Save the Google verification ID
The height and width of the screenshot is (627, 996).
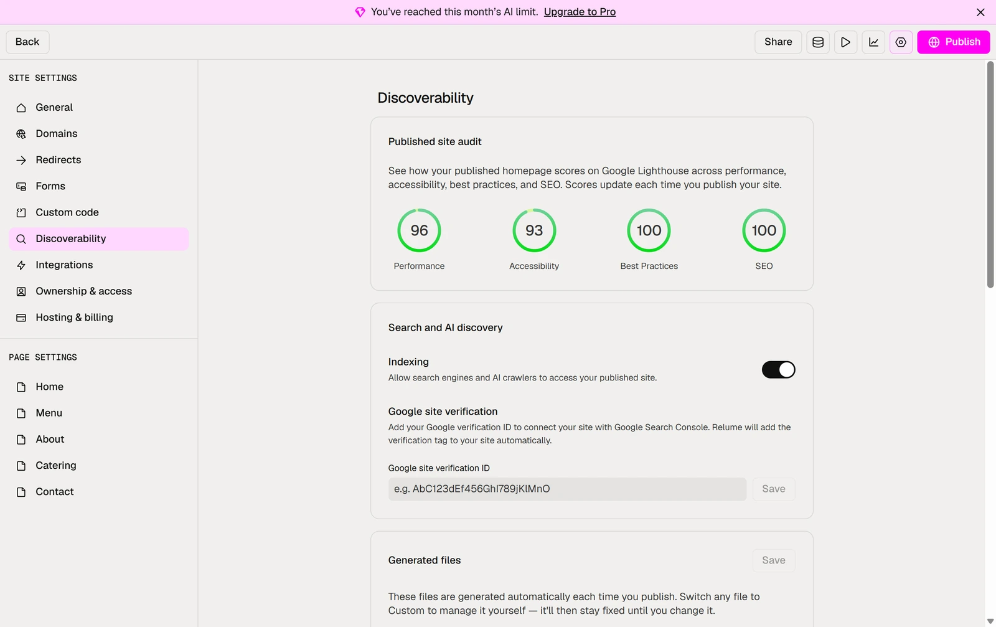pos(774,489)
